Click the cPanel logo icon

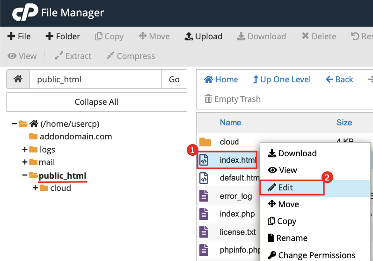[x=25, y=12]
